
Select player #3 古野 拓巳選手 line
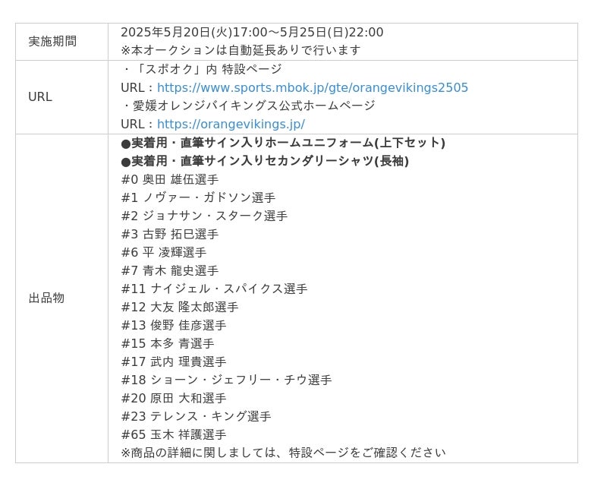point(169,234)
